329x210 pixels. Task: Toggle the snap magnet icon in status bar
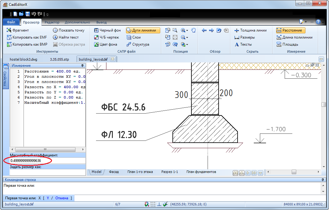(x=147, y=204)
